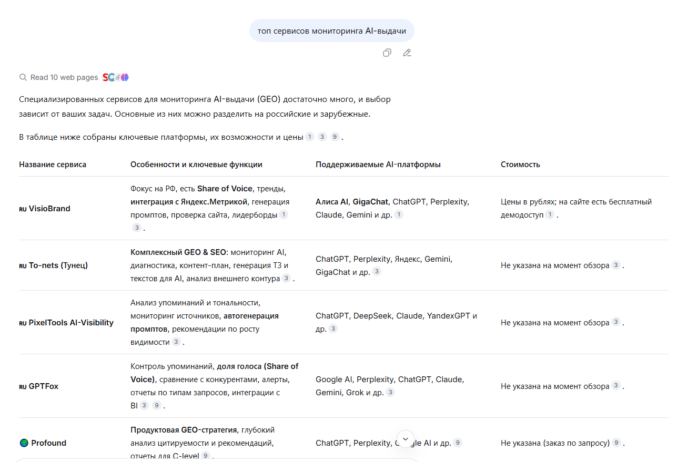The width and height of the screenshot is (677, 462).
Task: Click the globe icon beside Profound
Action: pos(24,443)
